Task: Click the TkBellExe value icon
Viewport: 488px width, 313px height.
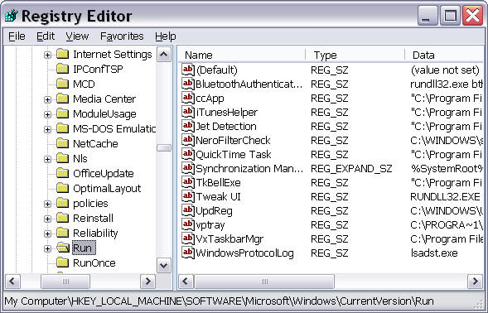Action: point(188,182)
